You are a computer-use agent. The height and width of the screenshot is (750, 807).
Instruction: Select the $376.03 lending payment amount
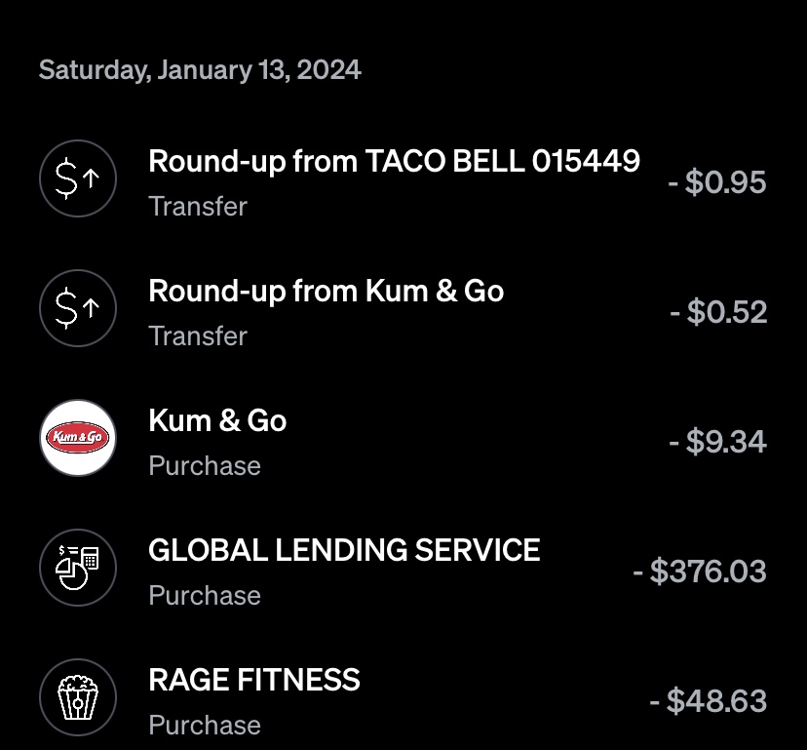pos(699,572)
